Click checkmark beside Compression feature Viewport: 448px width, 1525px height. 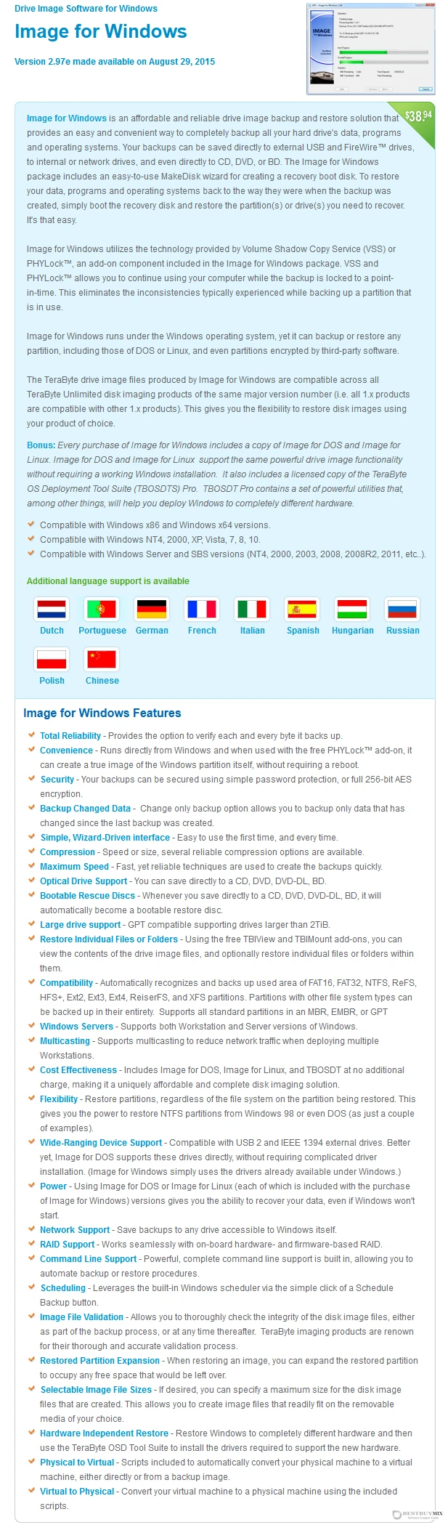(32, 852)
